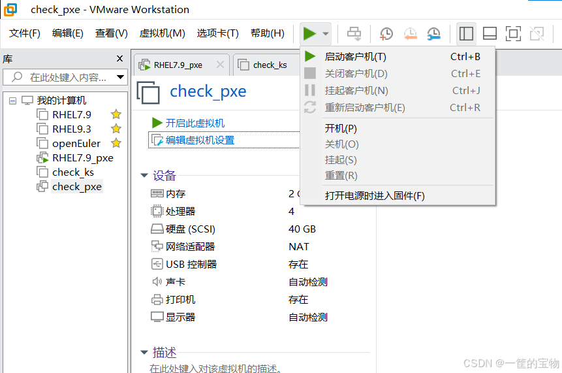Click the 网络适配器 device icon
This screenshot has height=373, width=562.
click(x=157, y=246)
